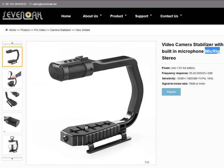Click the home icon in breadcrumb
Screen dimensions: 224x168
(x=6, y=30)
